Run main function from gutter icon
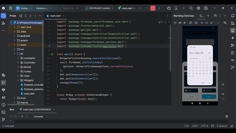 point(52,54)
